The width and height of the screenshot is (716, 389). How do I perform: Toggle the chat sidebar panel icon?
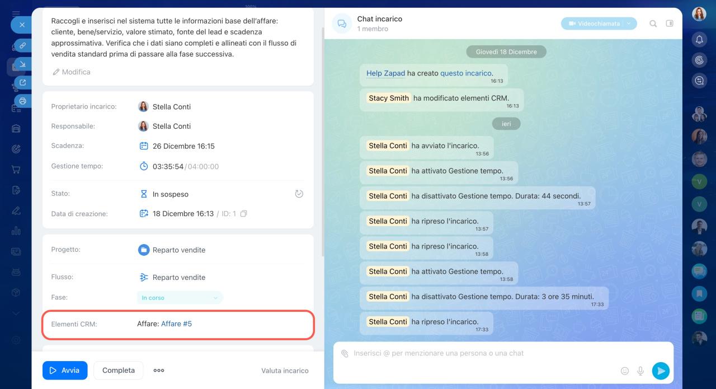click(670, 24)
